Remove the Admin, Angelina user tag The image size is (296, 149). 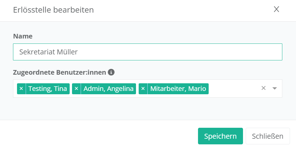pyautogui.click(x=76, y=89)
